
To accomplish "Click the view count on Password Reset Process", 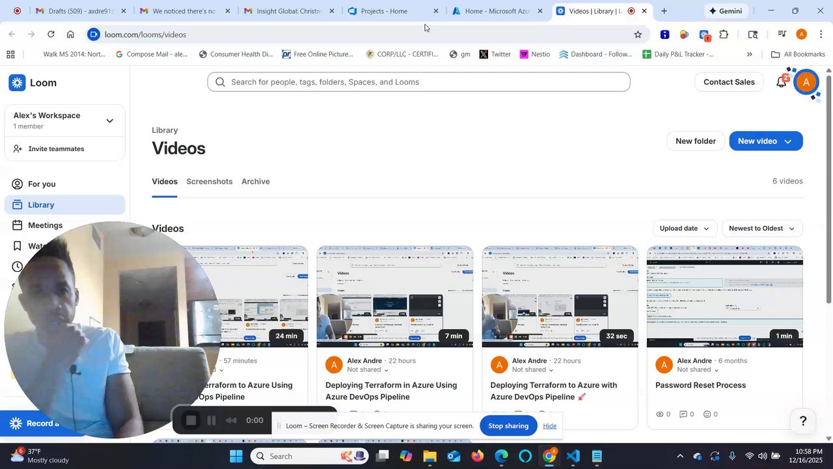I will coord(663,414).
